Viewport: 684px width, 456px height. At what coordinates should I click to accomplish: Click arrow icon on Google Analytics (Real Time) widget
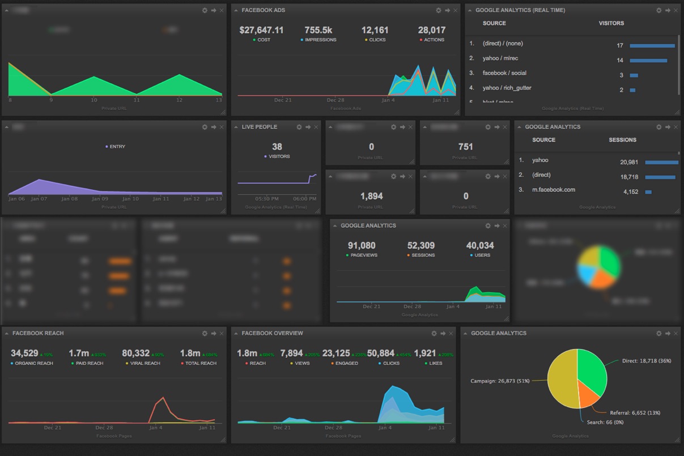coord(668,10)
